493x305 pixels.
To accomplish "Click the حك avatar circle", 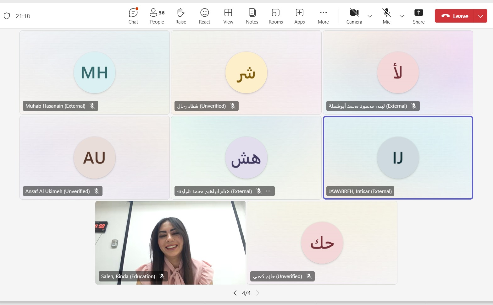I will point(322,243).
